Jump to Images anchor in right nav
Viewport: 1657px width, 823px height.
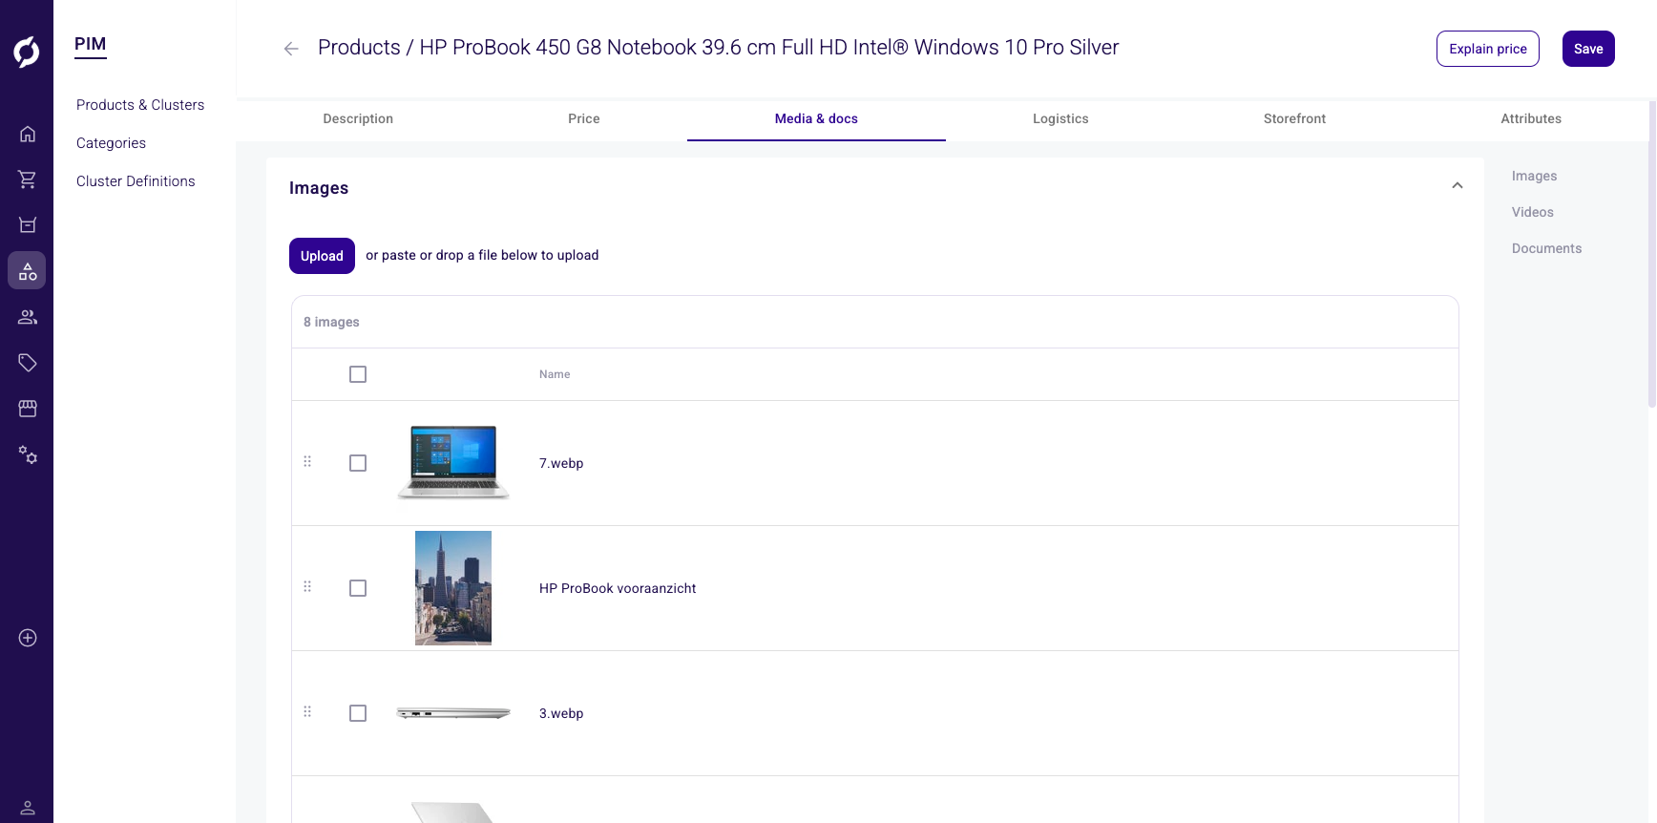point(1534,176)
